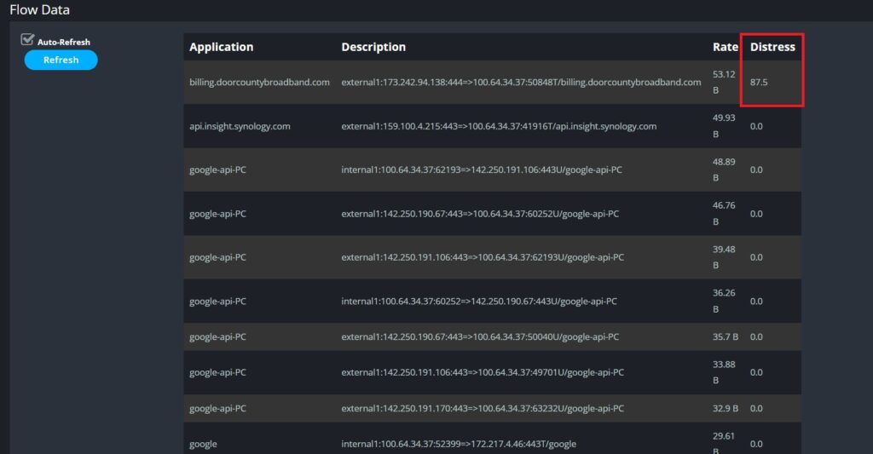
Task: Click the description starting internal1:100.64.34.37:62193
Action: tap(482, 170)
